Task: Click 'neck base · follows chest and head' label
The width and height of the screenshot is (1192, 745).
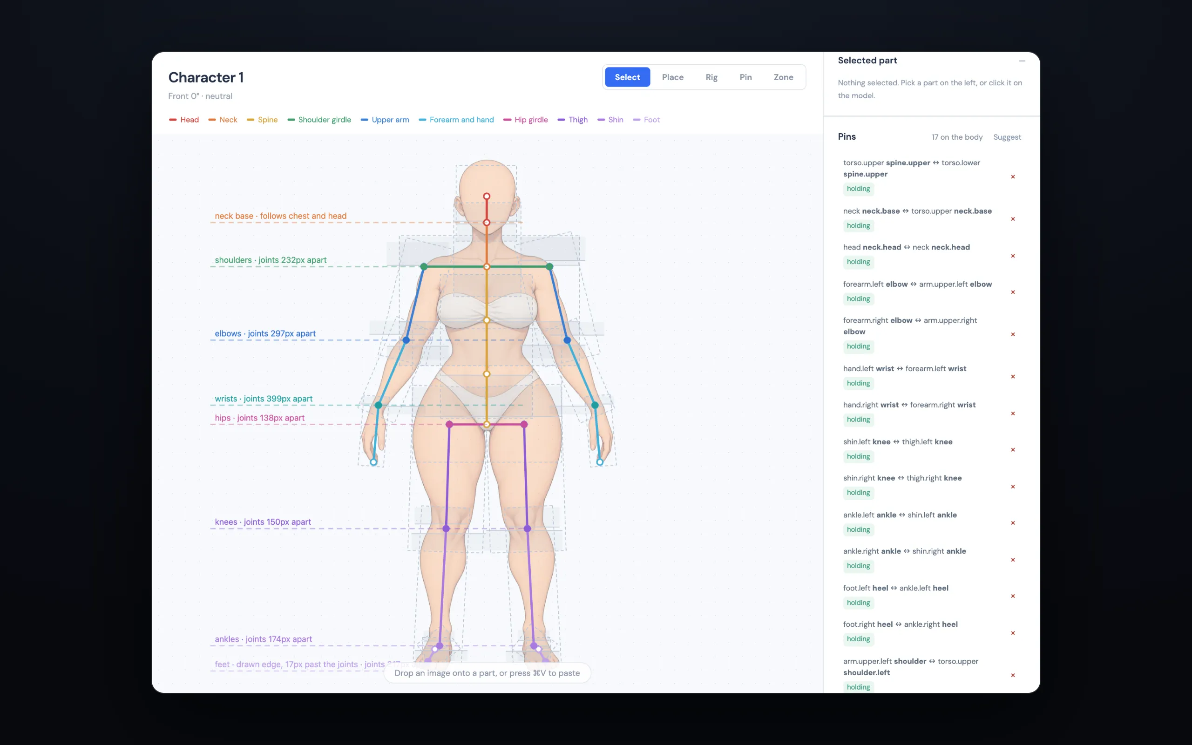Action: (280, 216)
